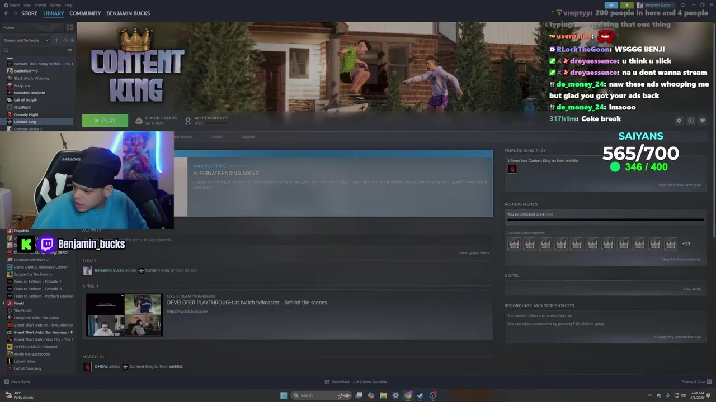Image resolution: width=716 pixels, height=402 pixels.
Task: Open game settings gear icon
Action: point(679,121)
